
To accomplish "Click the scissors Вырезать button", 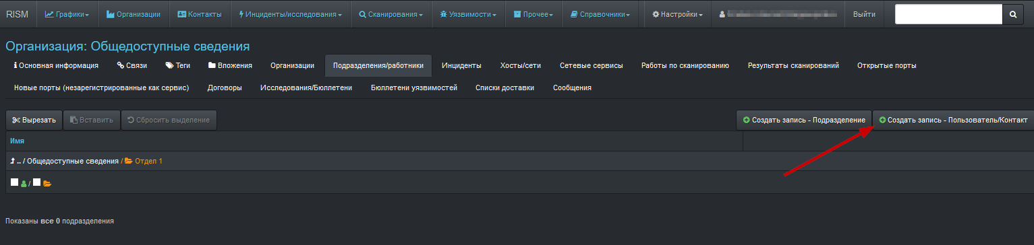I will 34,120.
